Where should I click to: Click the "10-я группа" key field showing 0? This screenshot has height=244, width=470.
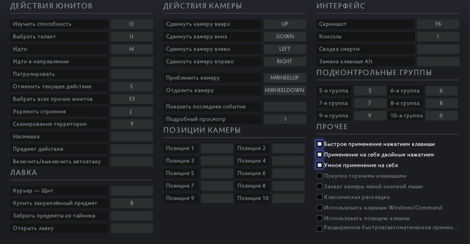click(441, 116)
